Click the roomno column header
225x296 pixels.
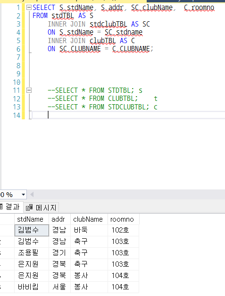tap(123, 219)
